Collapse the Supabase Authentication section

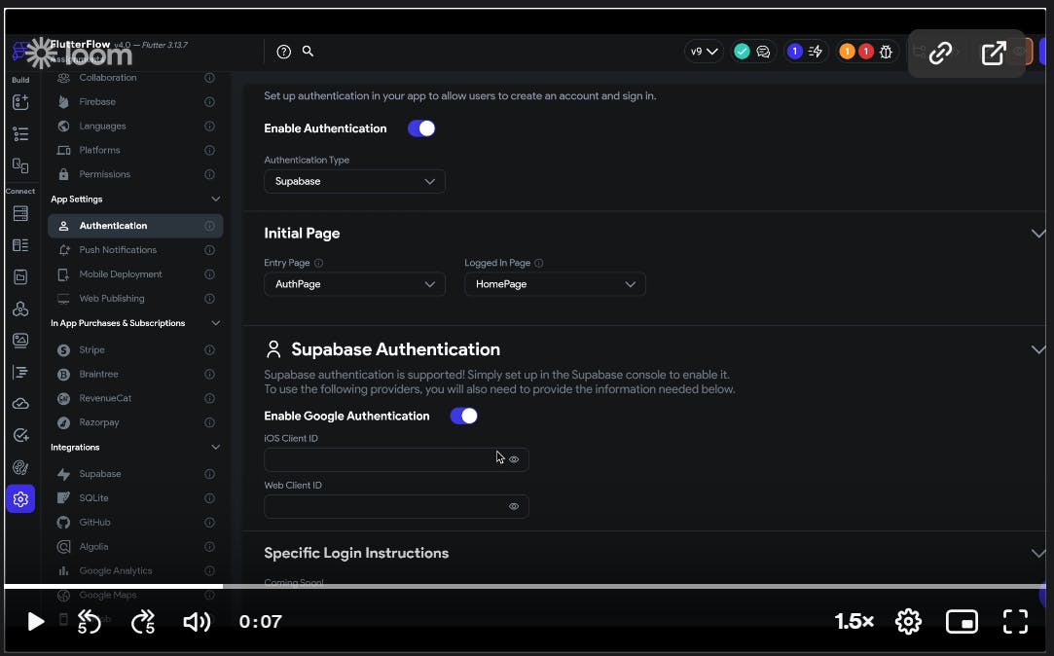[1037, 349]
